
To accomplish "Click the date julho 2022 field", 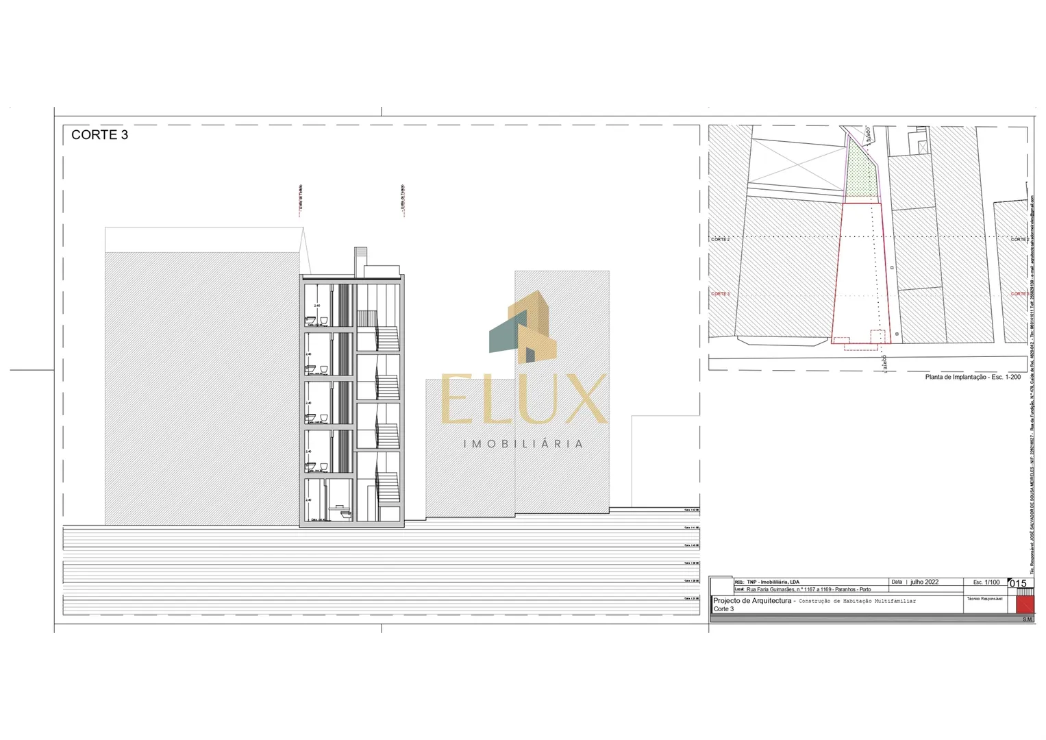I will tap(923, 582).
